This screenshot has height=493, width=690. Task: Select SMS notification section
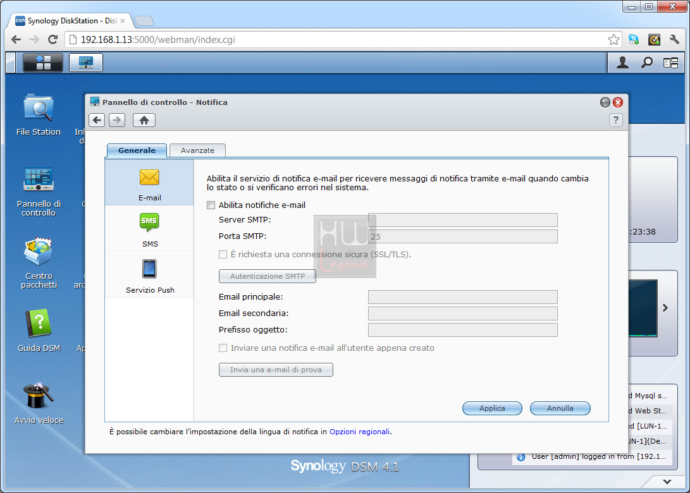tap(149, 229)
